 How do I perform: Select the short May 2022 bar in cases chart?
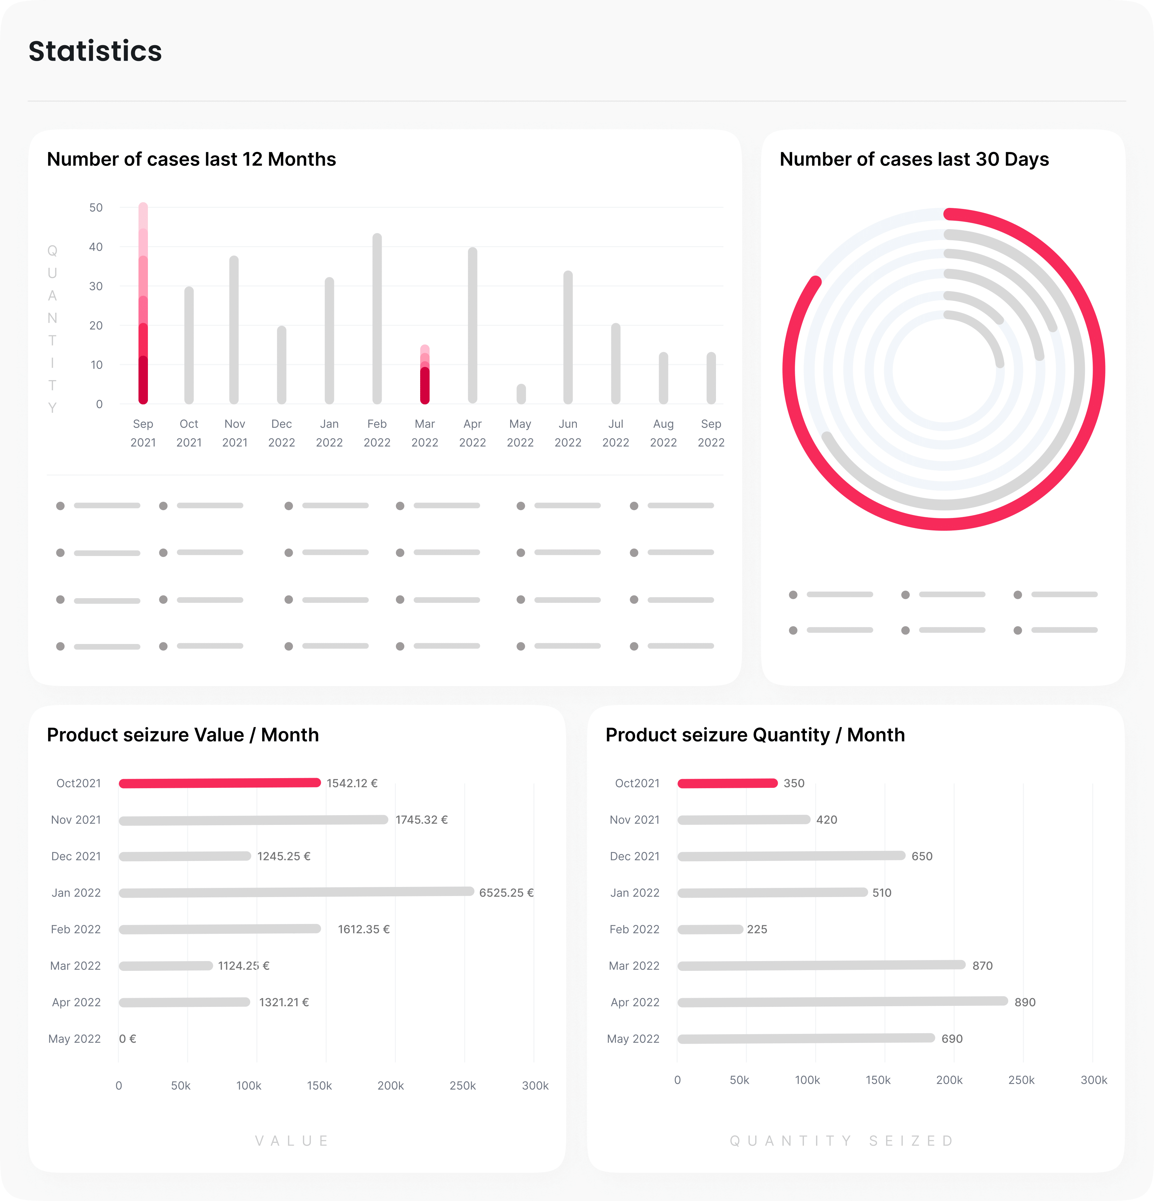[521, 394]
